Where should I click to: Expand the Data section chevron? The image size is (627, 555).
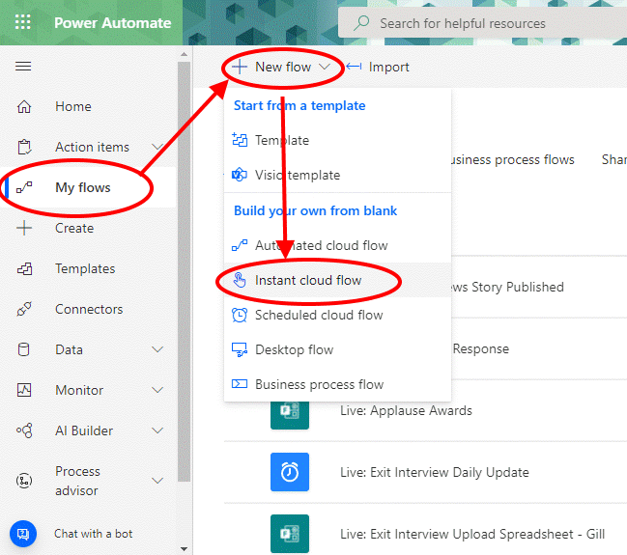point(157,349)
